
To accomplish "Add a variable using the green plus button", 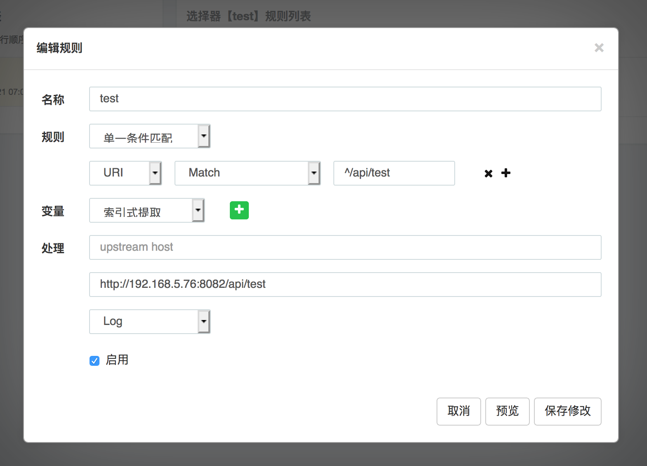I will click(x=239, y=210).
